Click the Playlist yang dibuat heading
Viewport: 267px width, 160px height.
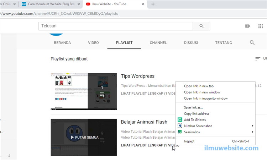(69, 59)
